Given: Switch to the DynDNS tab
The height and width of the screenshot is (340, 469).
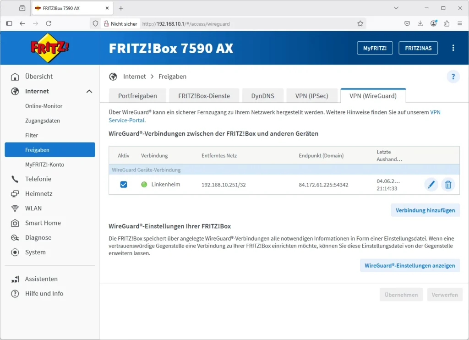Looking at the screenshot, I should pos(262,96).
